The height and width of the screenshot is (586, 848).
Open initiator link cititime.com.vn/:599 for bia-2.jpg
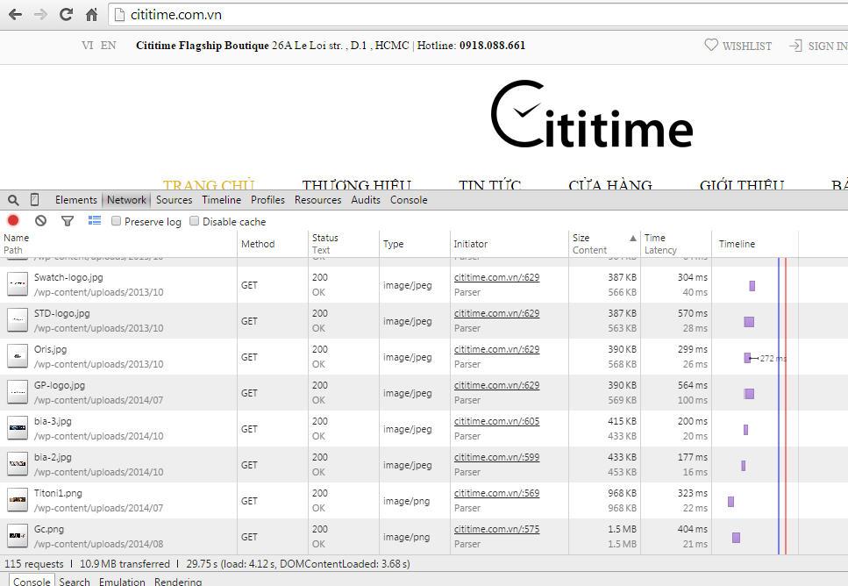(x=496, y=457)
